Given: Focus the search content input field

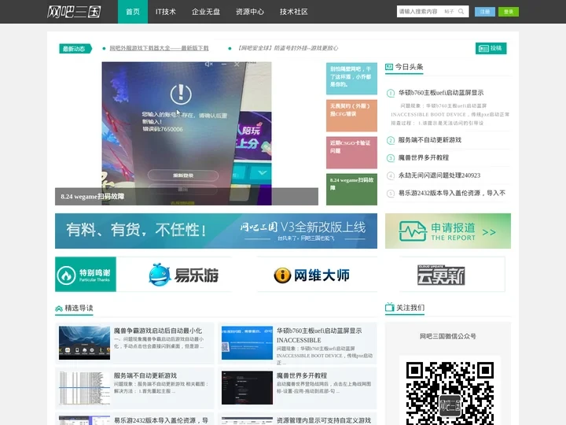Looking at the screenshot, I should (x=420, y=12).
